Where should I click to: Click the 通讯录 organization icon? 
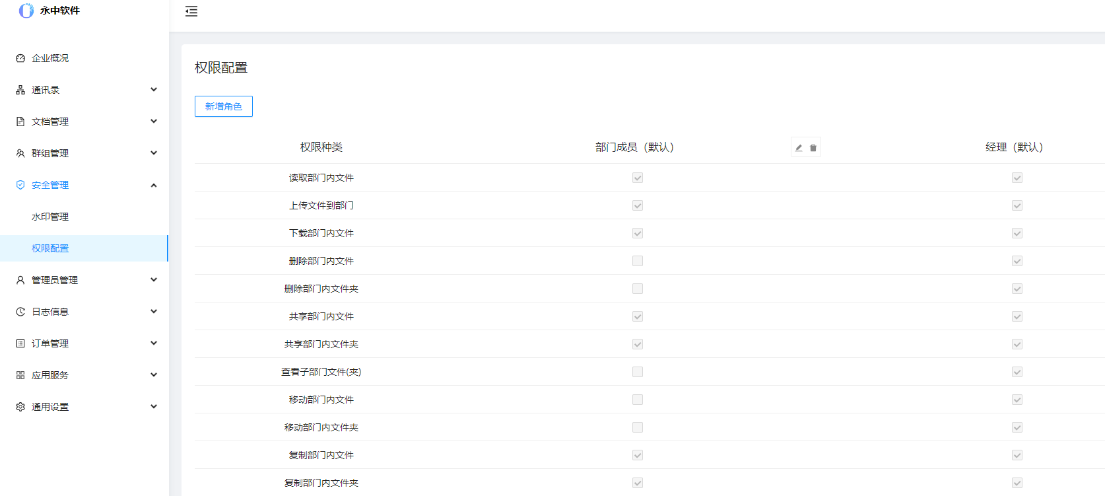coord(20,90)
